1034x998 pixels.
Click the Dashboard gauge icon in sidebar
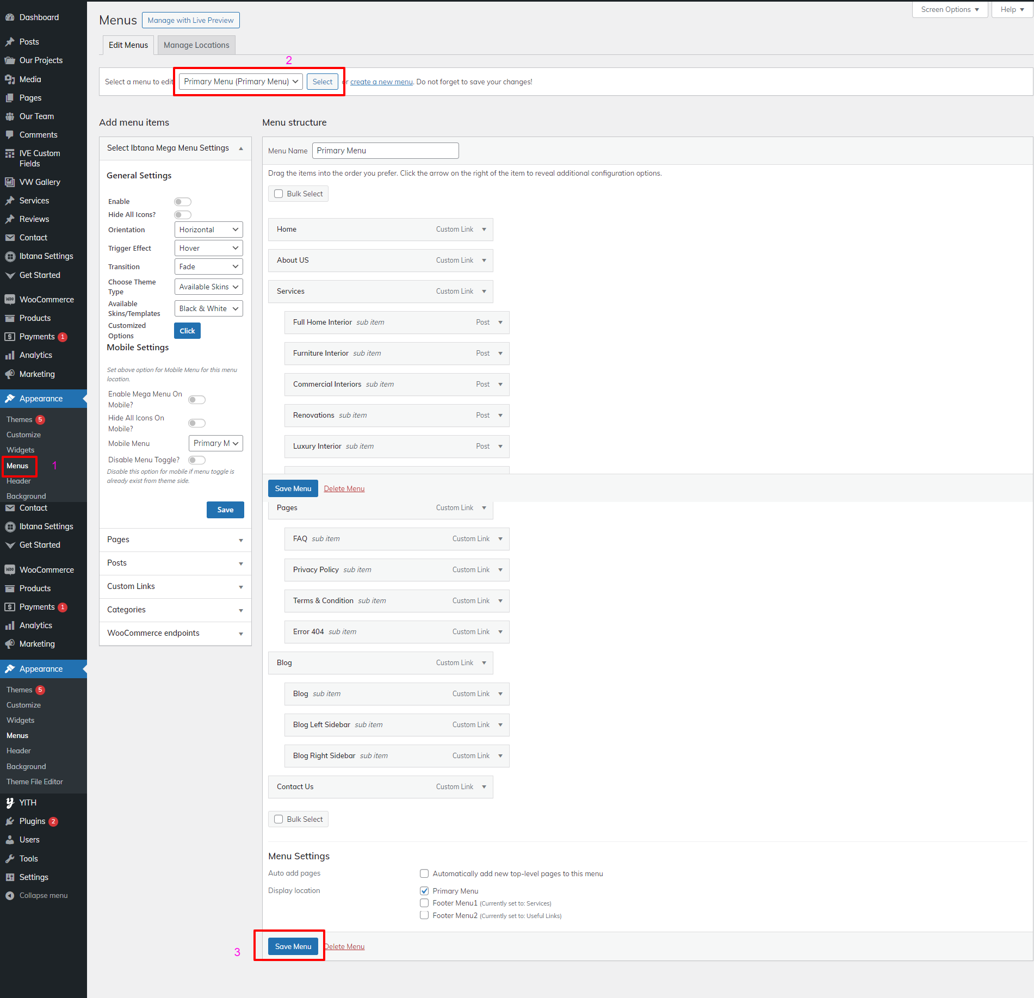[x=10, y=17]
